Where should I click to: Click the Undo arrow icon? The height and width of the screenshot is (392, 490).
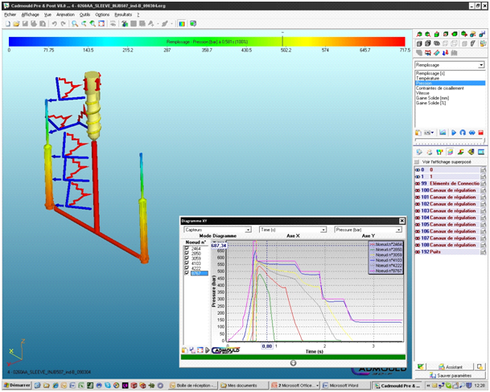(54, 24)
